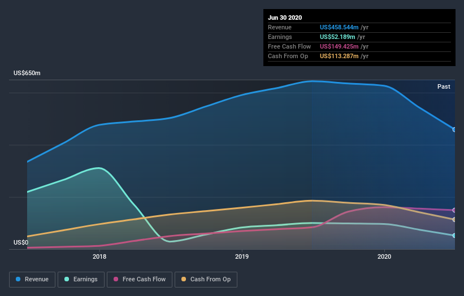Click the Free Cash Flow label in tooltip

click(289, 46)
